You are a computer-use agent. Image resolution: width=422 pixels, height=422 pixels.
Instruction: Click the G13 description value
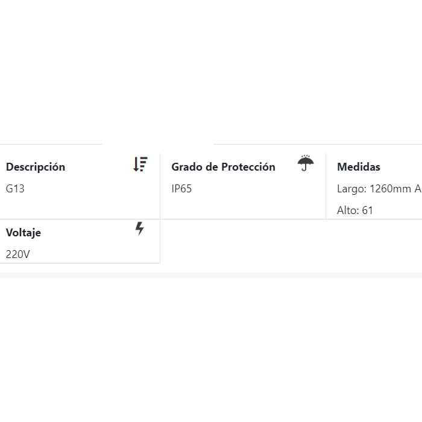(15, 189)
